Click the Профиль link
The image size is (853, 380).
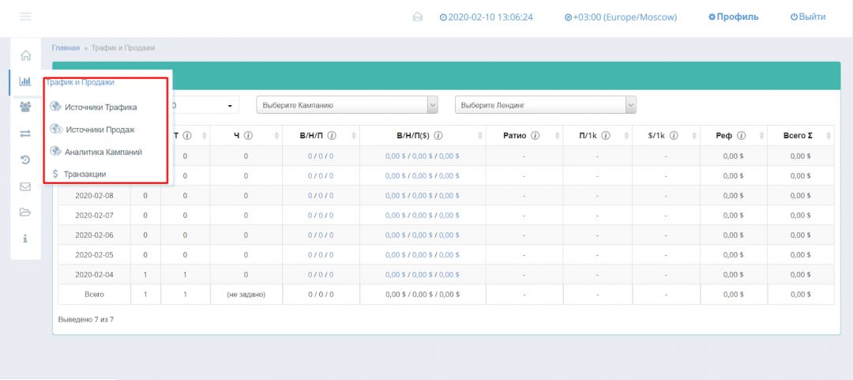point(733,17)
